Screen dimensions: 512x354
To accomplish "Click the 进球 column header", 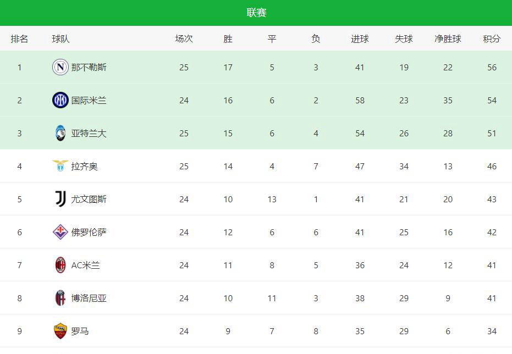I will coord(360,39).
